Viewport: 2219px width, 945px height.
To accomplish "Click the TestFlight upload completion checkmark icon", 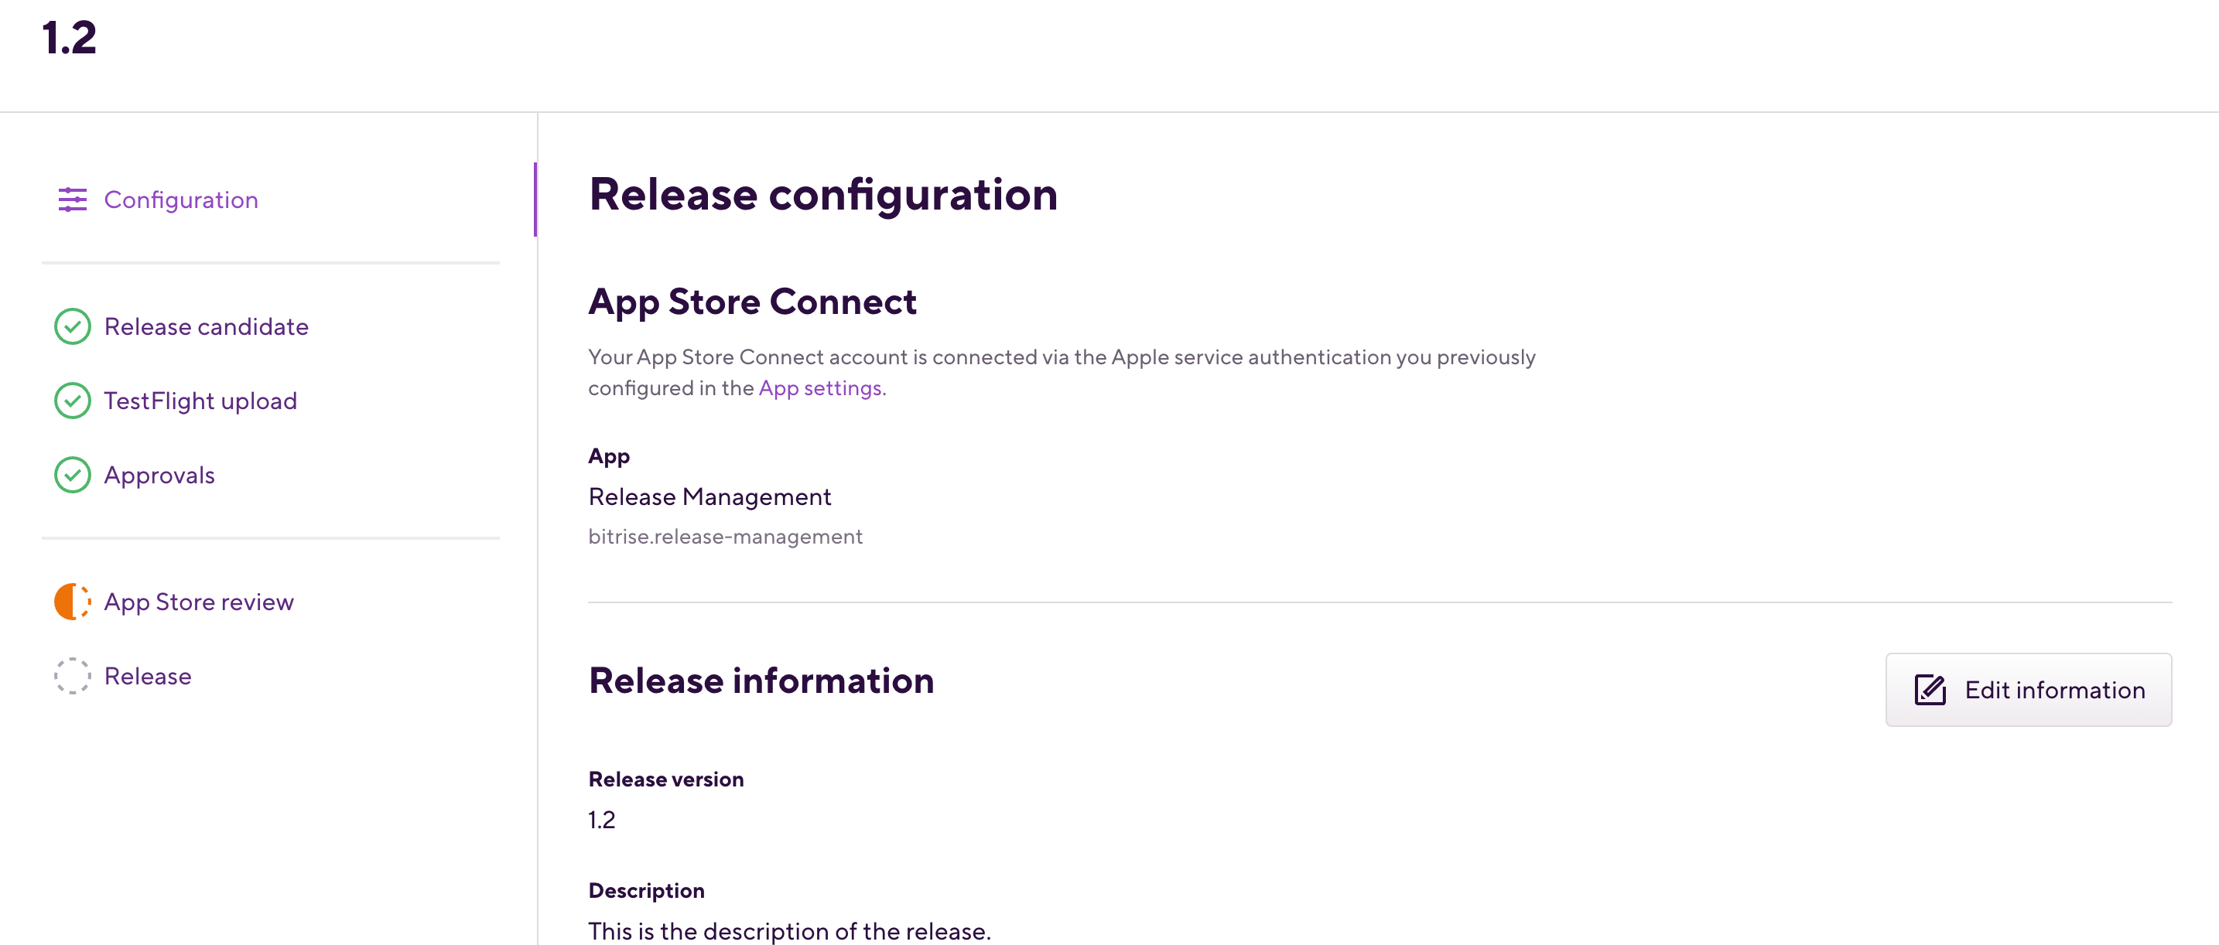I will pos(74,401).
